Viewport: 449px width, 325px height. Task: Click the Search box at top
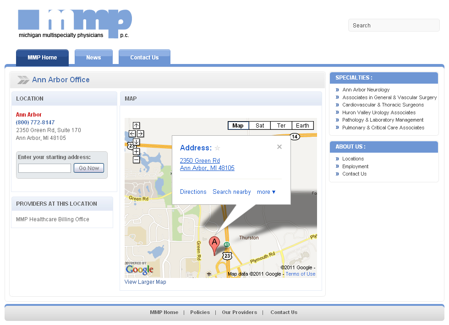point(394,26)
